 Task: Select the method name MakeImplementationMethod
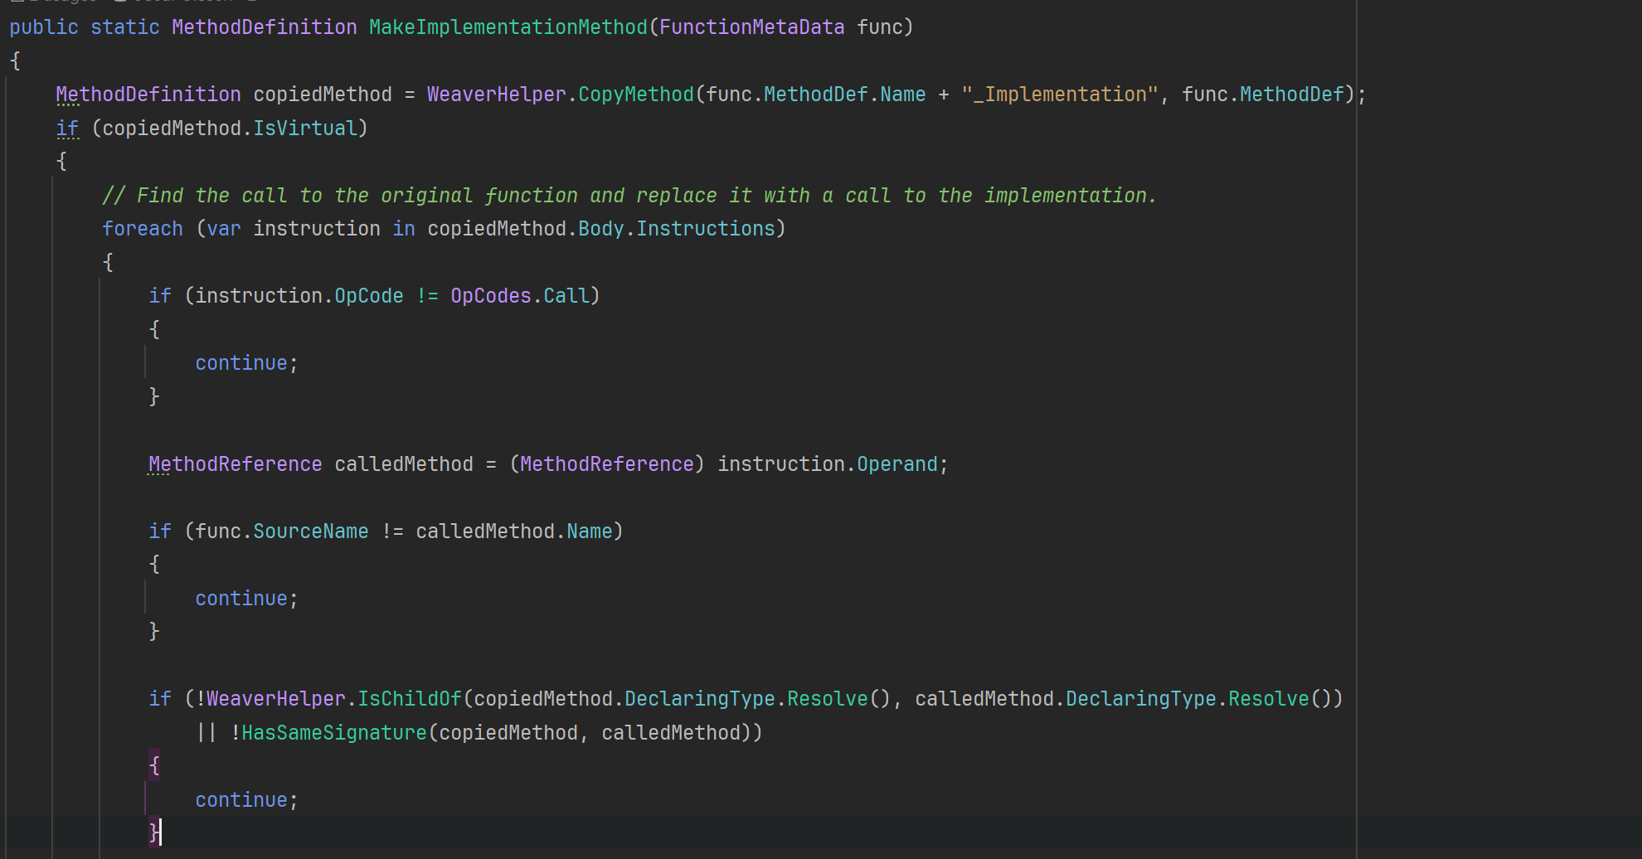pyautogui.click(x=508, y=27)
